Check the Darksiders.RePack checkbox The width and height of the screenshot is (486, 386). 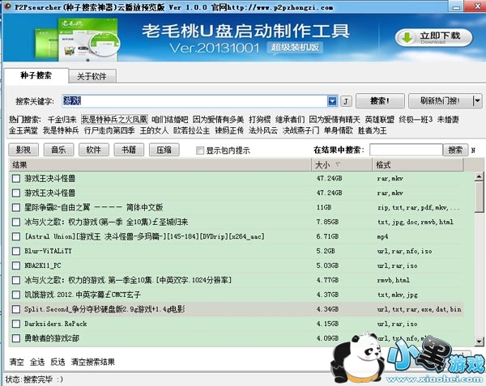pos(16,324)
